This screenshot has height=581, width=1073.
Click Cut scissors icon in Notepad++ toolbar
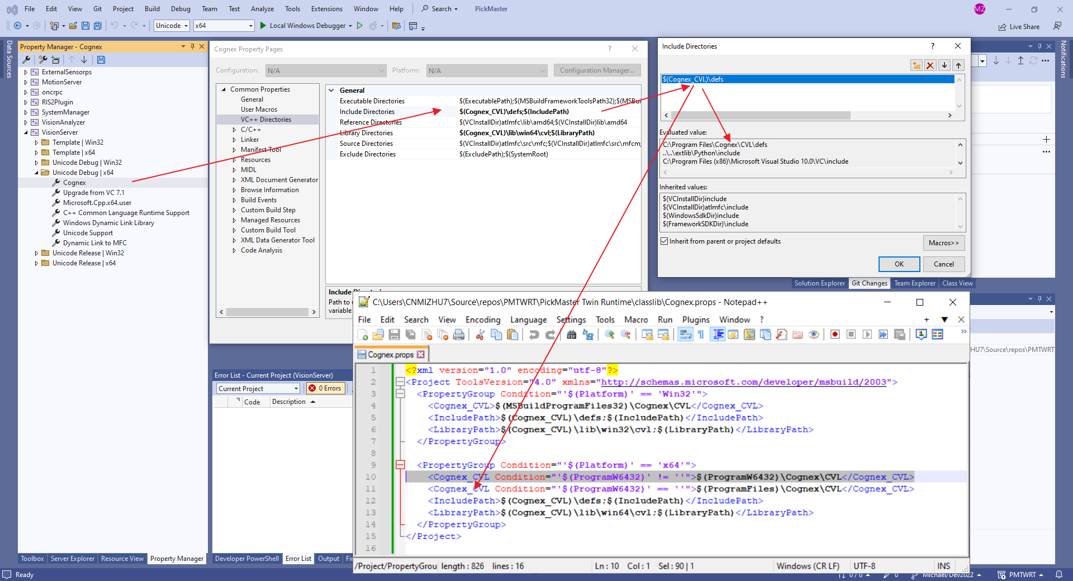tap(480, 335)
